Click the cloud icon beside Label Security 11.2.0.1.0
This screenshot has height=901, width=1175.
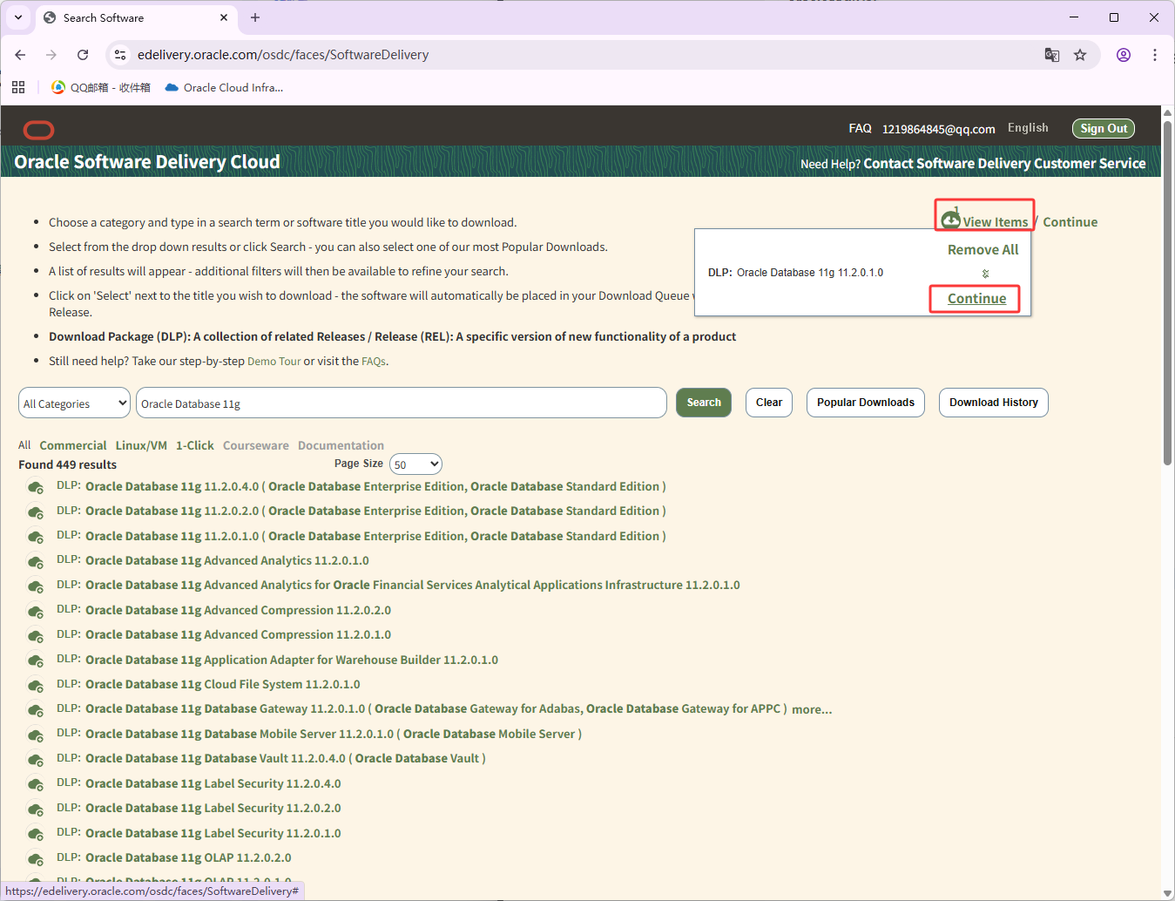click(36, 834)
